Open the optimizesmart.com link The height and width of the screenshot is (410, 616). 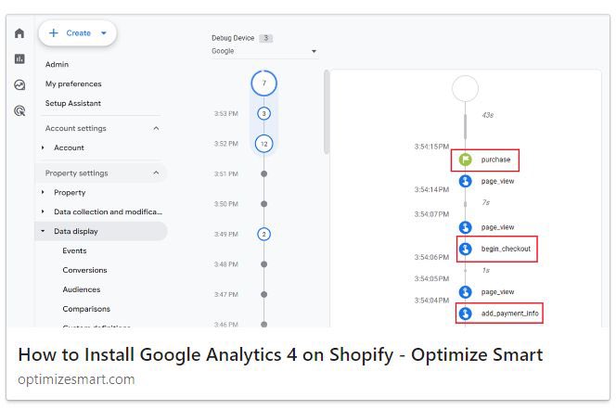[x=76, y=379]
